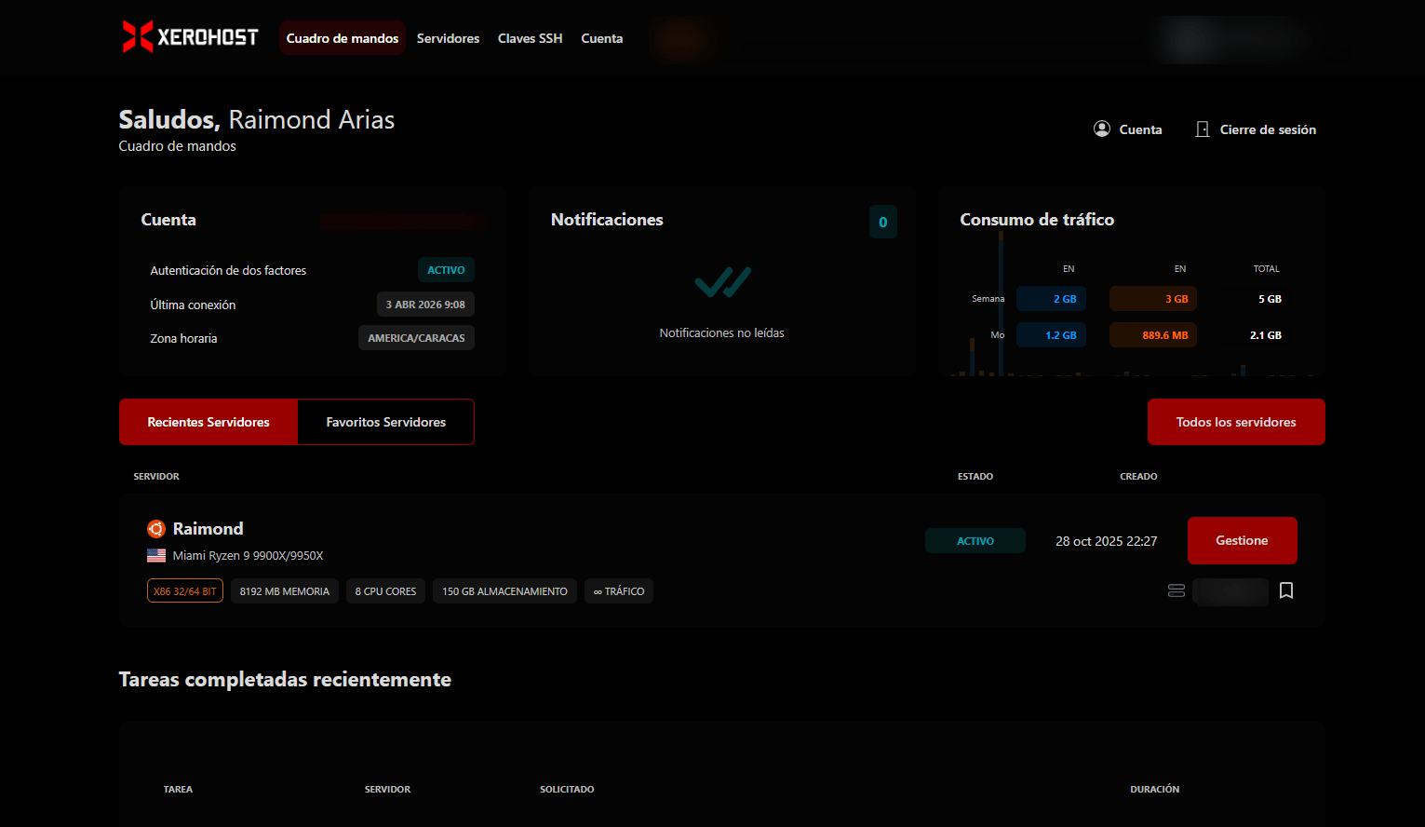Click the 150 GB ALMACENAMIENTO tag
Screen dimensions: 1425x827
click(504, 591)
